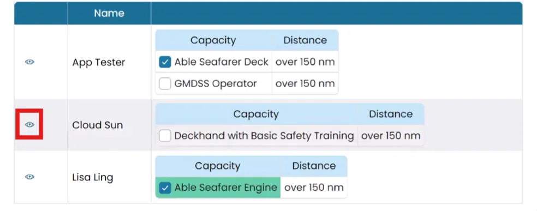Select the Lisa Ling name cell
The width and height of the screenshot is (537, 211).
point(92,178)
